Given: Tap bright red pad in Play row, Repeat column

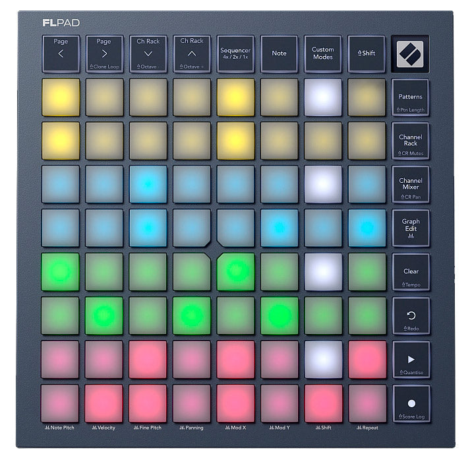Looking at the screenshot, I should click(x=368, y=360).
